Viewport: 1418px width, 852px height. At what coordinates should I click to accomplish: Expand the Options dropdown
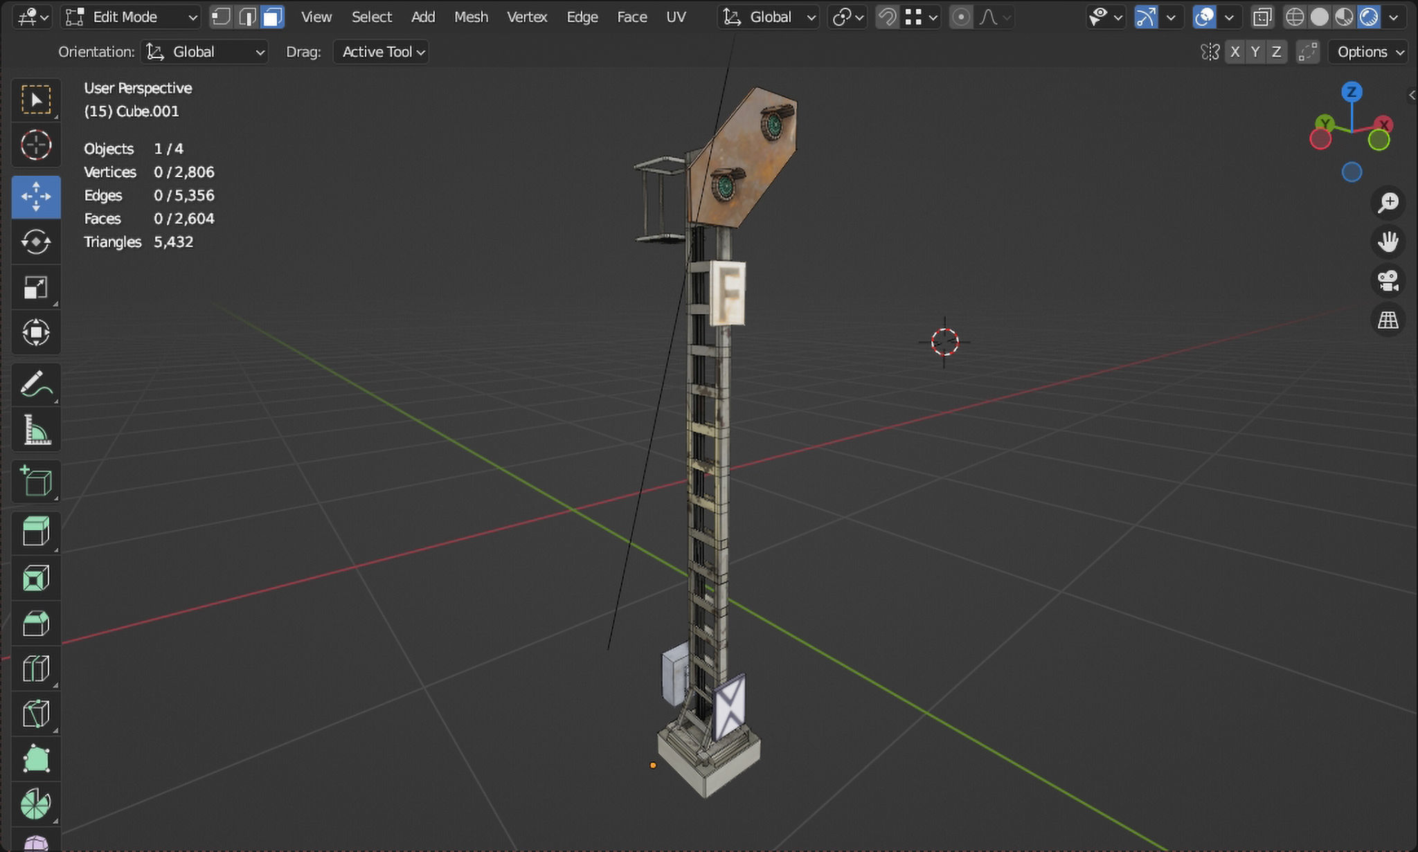click(1369, 52)
